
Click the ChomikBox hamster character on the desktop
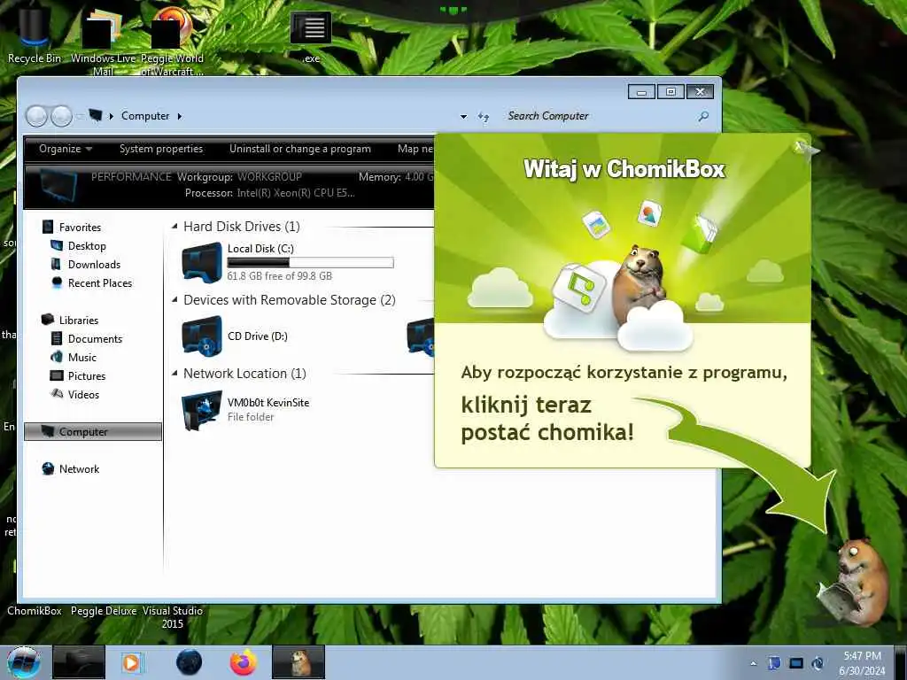tap(855, 581)
